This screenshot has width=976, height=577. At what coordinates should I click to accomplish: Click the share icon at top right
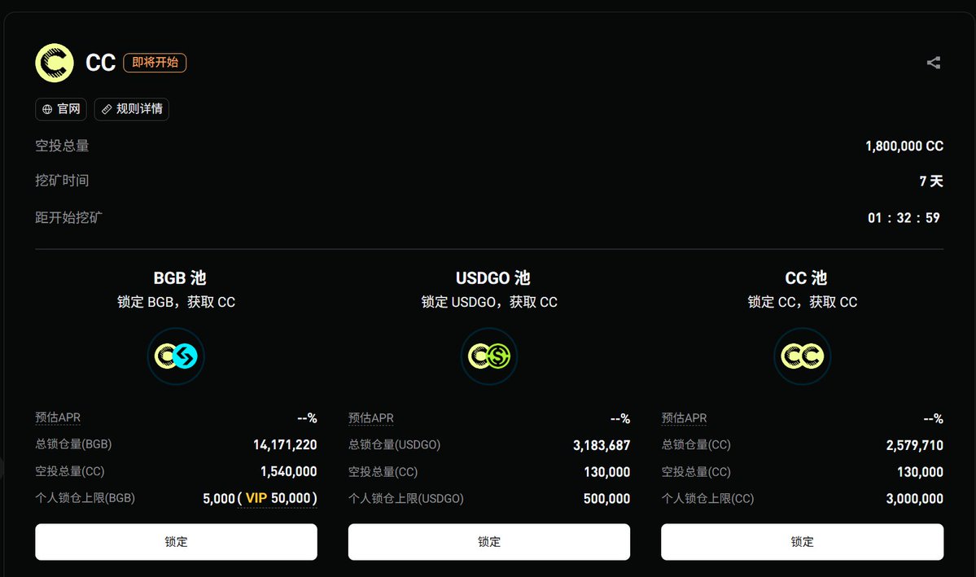point(933,62)
